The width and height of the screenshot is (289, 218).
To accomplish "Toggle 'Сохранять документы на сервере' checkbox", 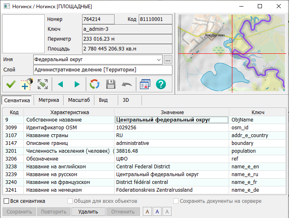I will coord(176,201).
